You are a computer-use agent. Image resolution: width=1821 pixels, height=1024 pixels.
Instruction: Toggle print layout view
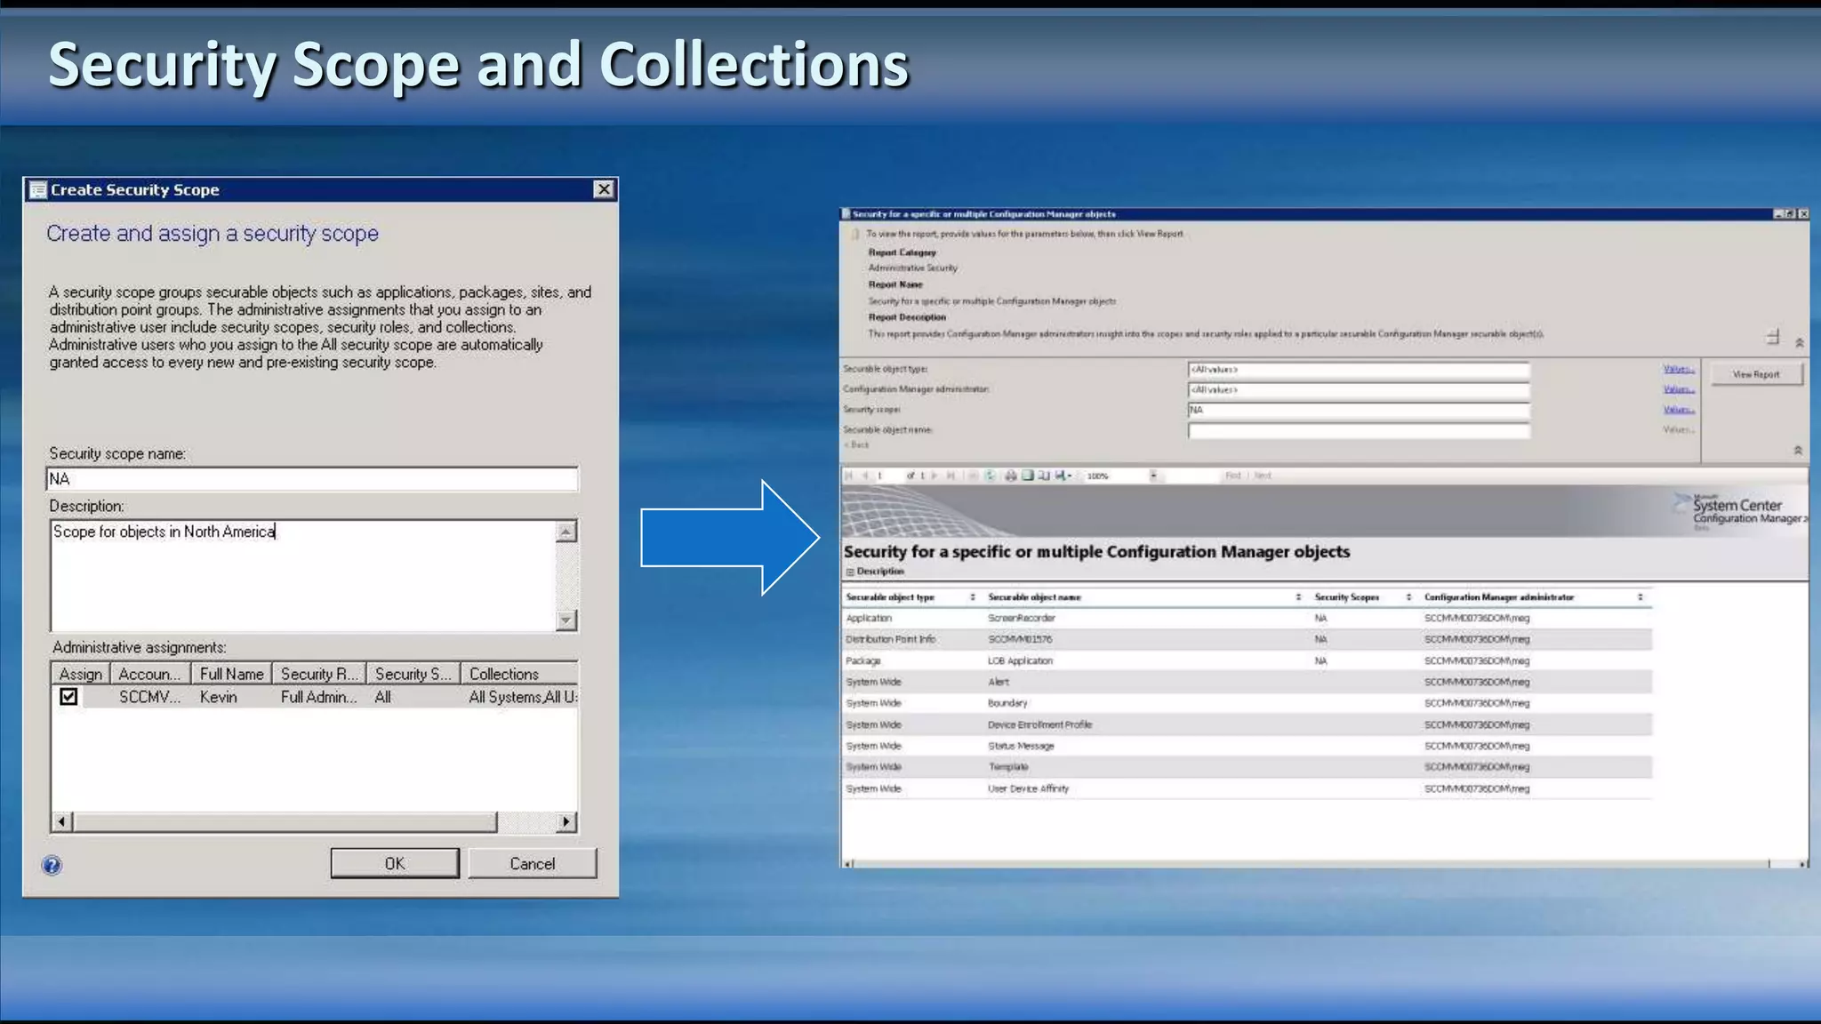coord(1028,476)
